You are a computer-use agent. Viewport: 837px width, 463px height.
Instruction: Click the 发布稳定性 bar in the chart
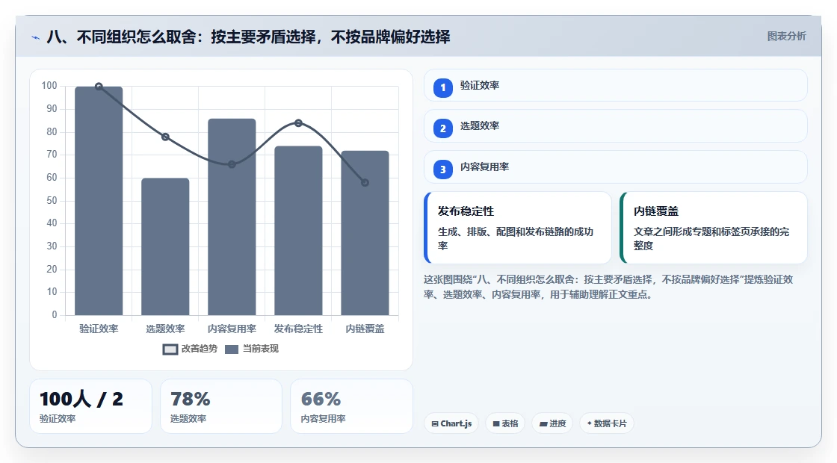[x=298, y=231]
